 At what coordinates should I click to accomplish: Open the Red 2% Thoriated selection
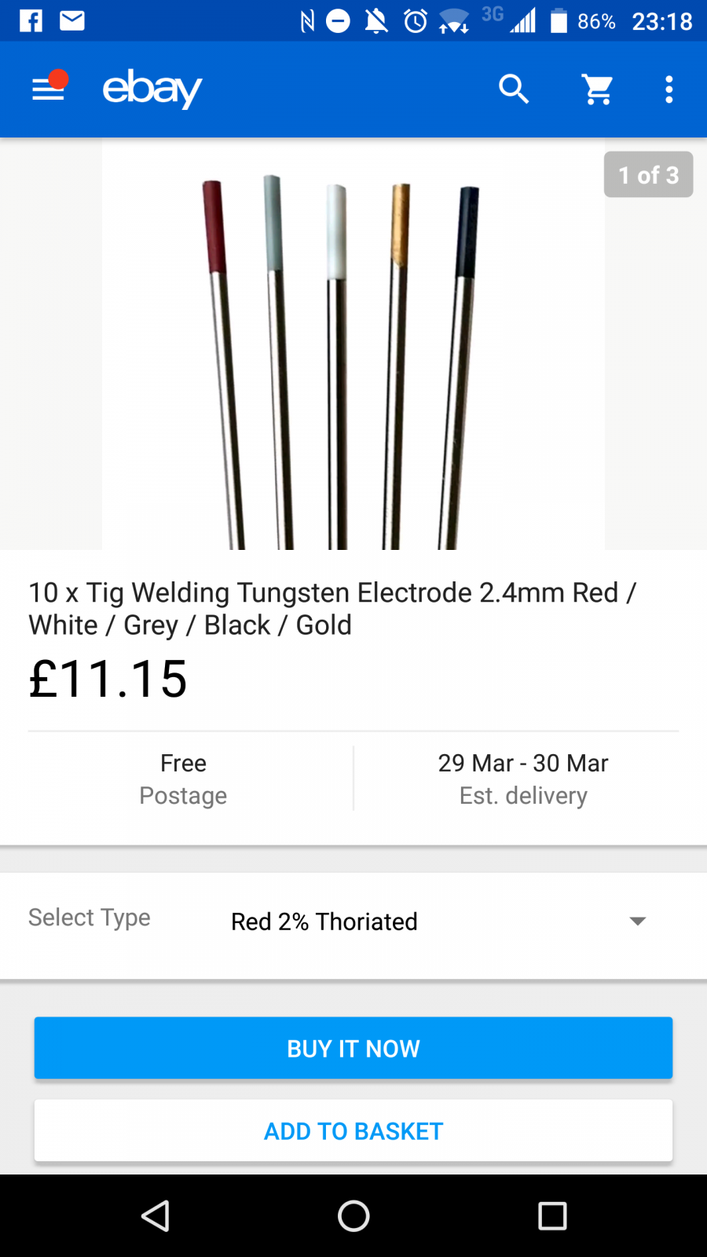324,922
